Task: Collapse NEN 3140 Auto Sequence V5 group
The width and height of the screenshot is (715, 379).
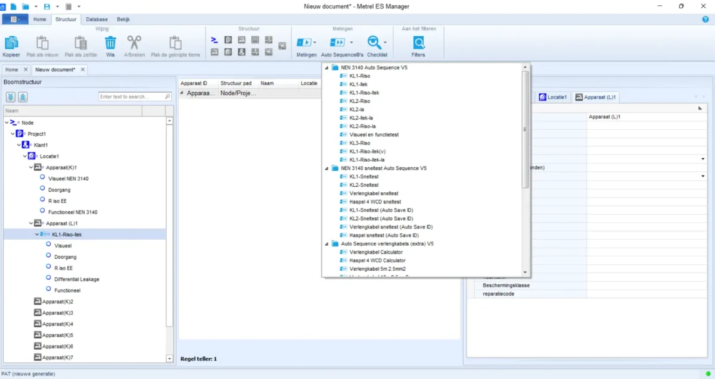Action: 327,68
